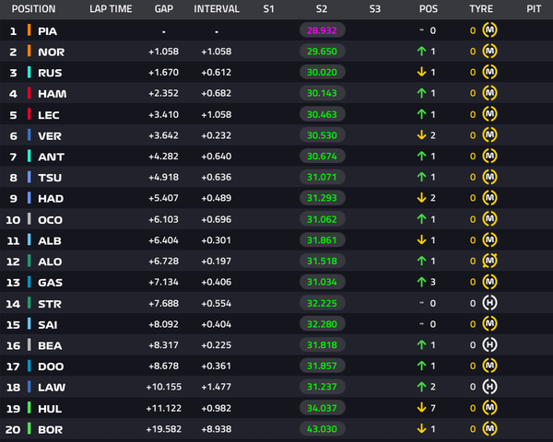
Task: Click the gap value +10.155
Action: 164,387
